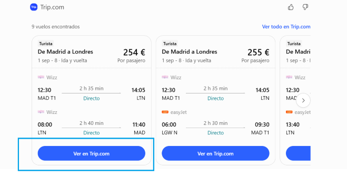Select the 254 € price on first card
Screen dimensions: 347x189
coord(134,52)
